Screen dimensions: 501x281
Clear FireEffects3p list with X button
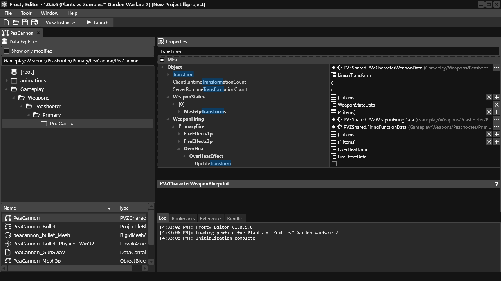489,142
